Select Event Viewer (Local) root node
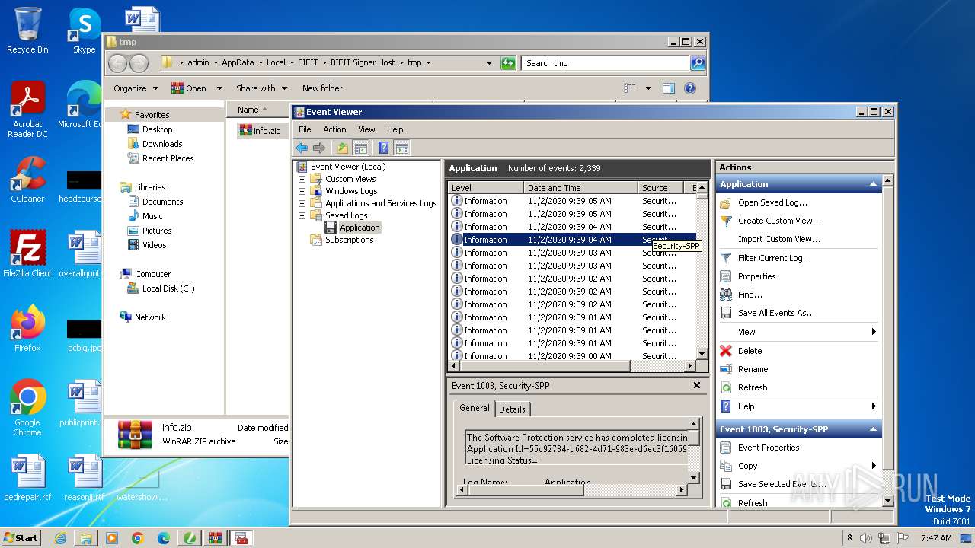The height and width of the screenshot is (548, 975). (x=348, y=167)
